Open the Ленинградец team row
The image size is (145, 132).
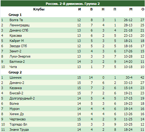(x=73, y=25)
